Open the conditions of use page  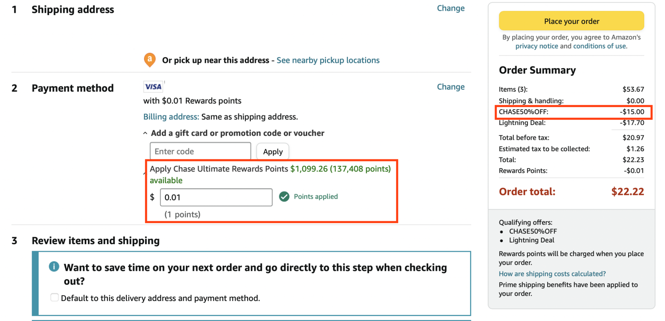(599, 46)
